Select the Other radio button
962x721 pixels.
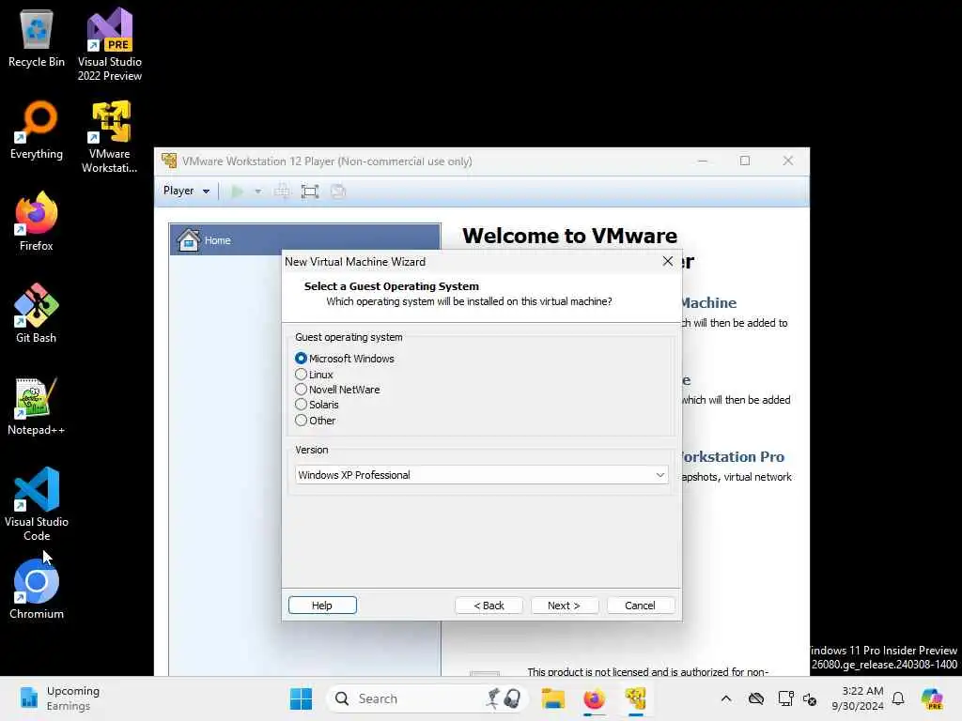click(x=301, y=421)
